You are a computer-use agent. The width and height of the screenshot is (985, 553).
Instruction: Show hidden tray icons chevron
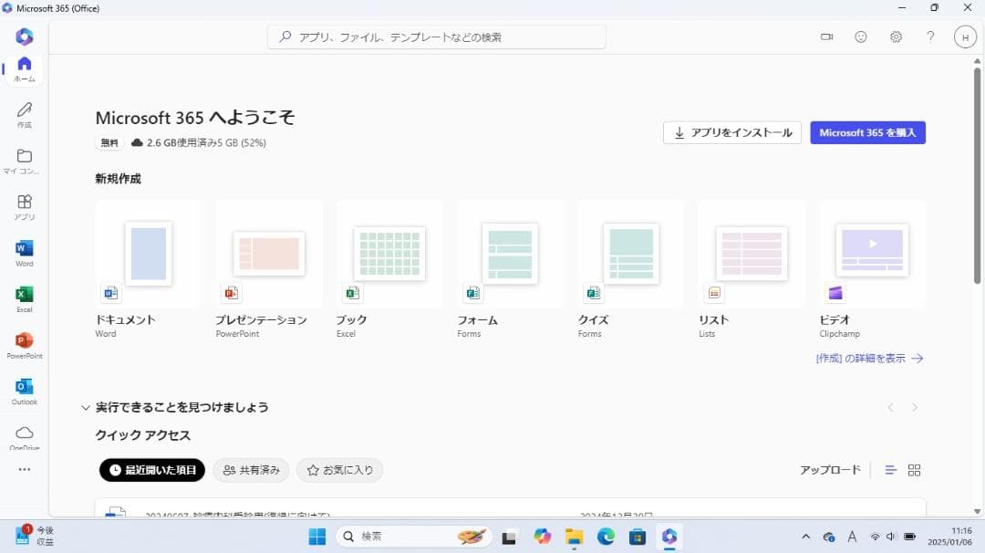pos(805,537)
